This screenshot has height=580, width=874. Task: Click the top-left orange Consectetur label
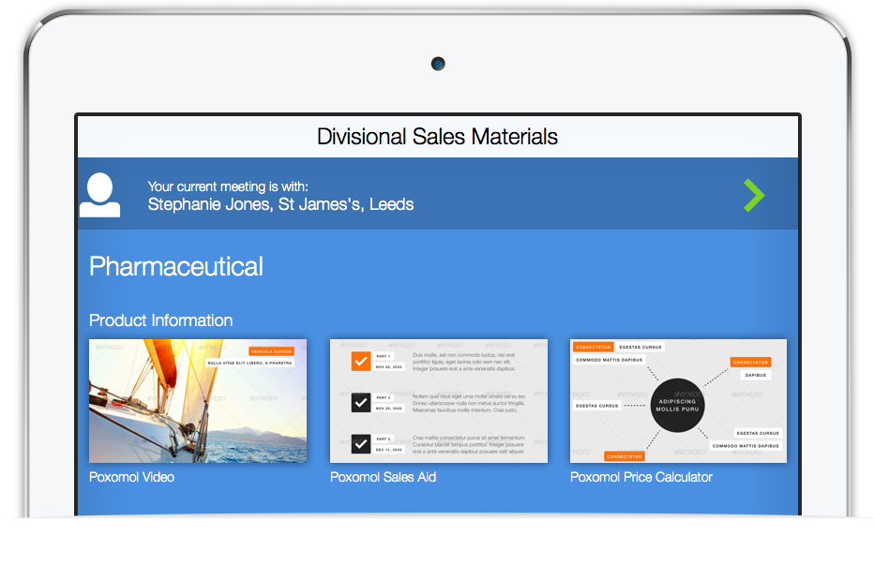point(593,347)
